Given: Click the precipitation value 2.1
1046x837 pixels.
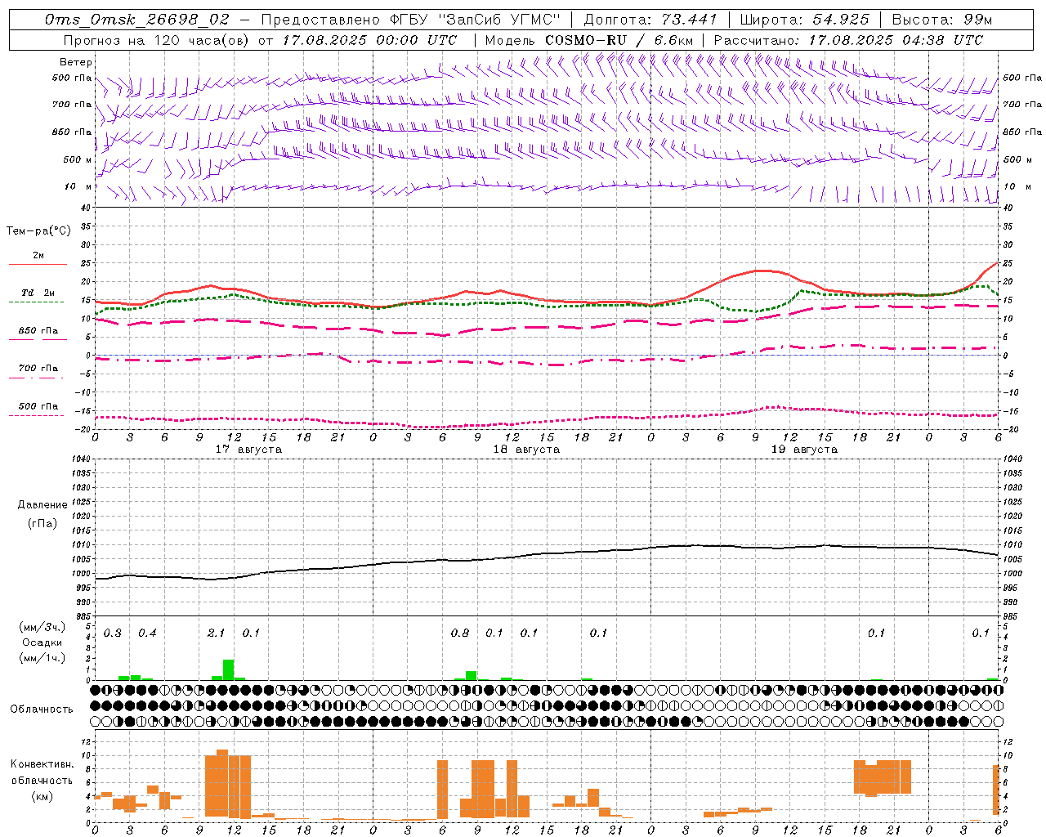Looking at the screenshot, I should point(216,633).
